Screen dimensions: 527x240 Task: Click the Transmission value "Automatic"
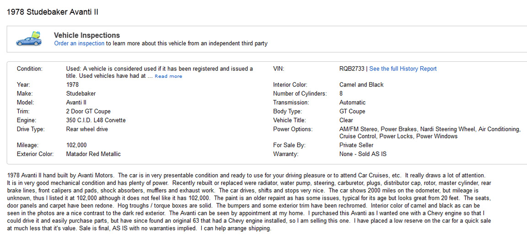(x=352, y=102)
